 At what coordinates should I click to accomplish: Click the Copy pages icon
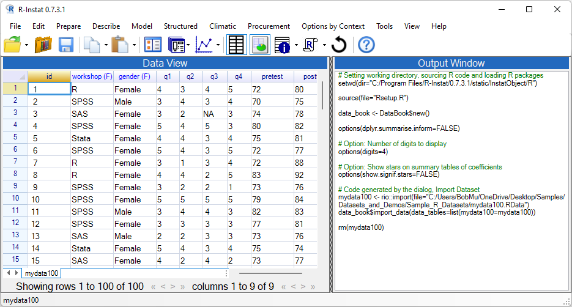tap(92, 45)
